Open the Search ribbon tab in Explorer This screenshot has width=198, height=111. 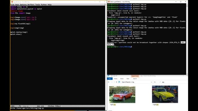pos(135,79)
